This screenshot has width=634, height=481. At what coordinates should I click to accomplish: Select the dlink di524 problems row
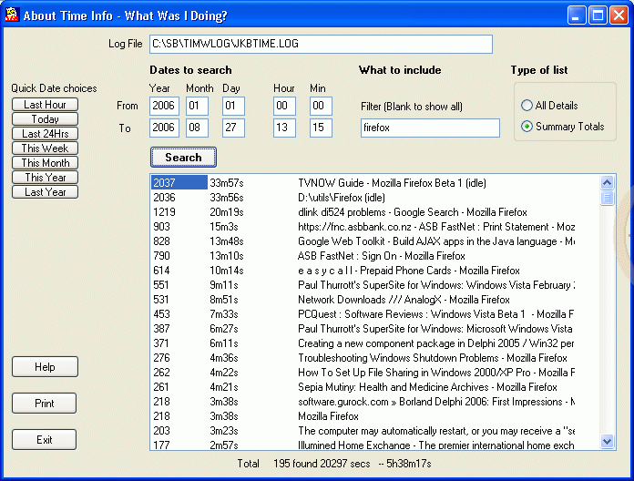click(x=374, y=212)
